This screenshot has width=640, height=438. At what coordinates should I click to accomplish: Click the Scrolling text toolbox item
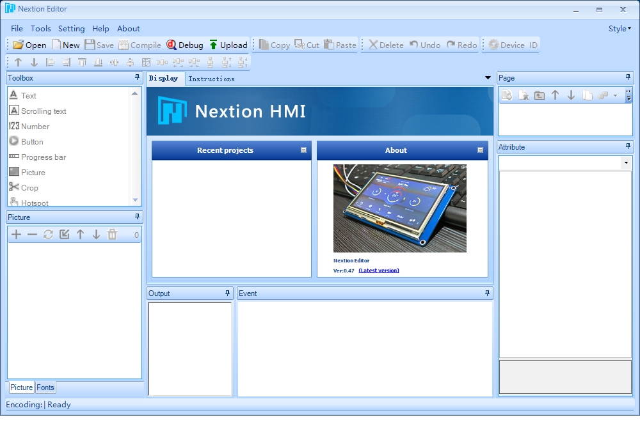coord(38,111)
